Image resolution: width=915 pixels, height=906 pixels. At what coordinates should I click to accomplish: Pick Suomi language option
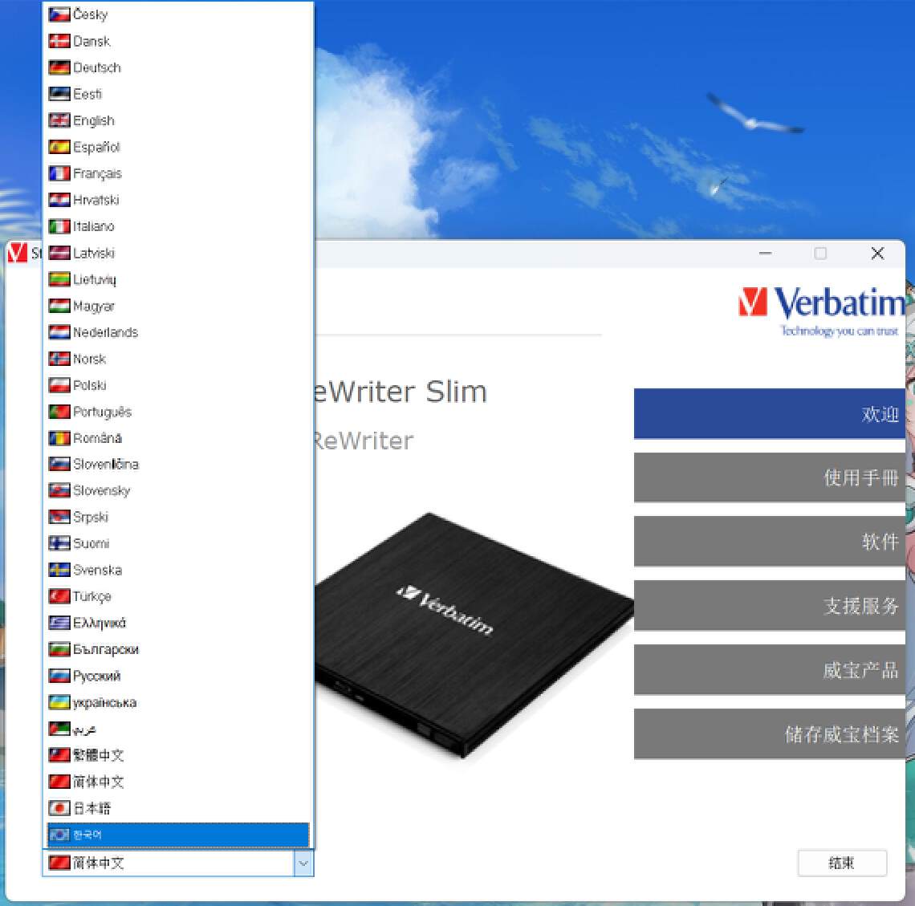178,544
